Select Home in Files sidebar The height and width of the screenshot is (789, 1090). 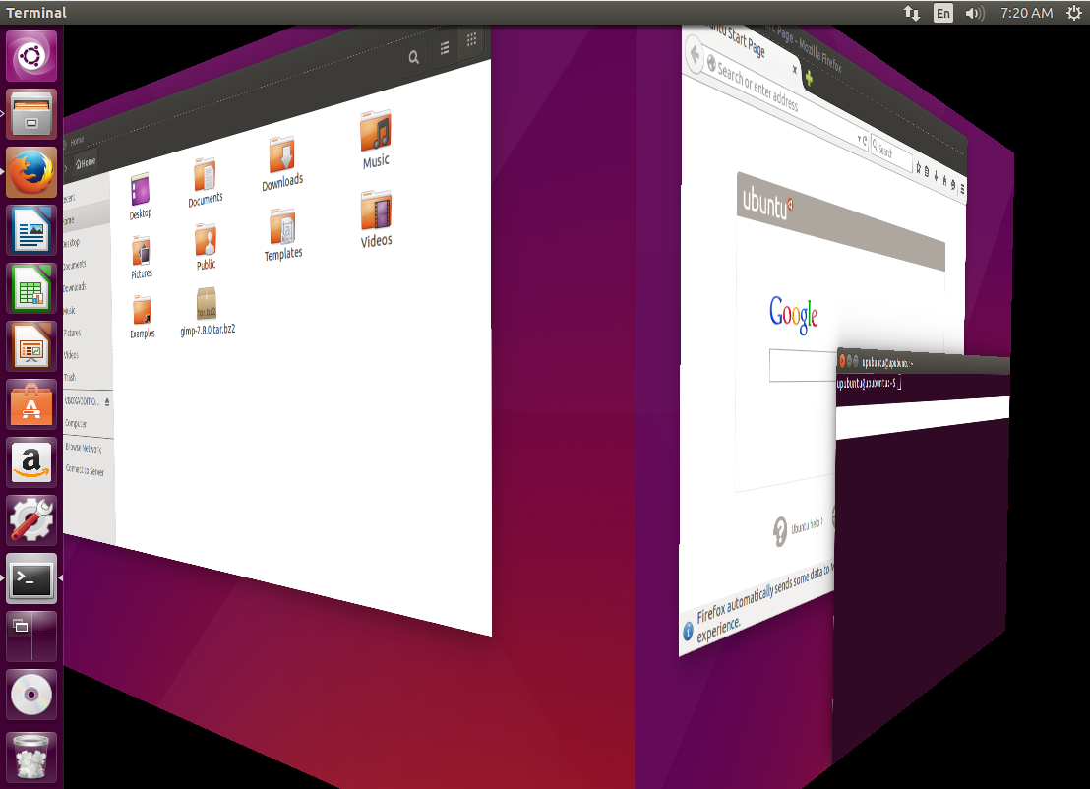click(x=87, y=217)
